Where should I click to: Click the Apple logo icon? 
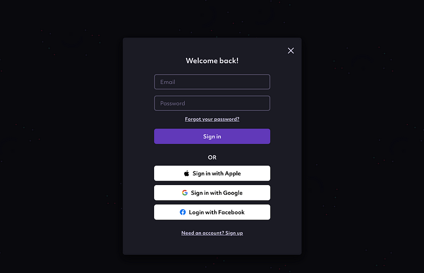tap(187, 173)
